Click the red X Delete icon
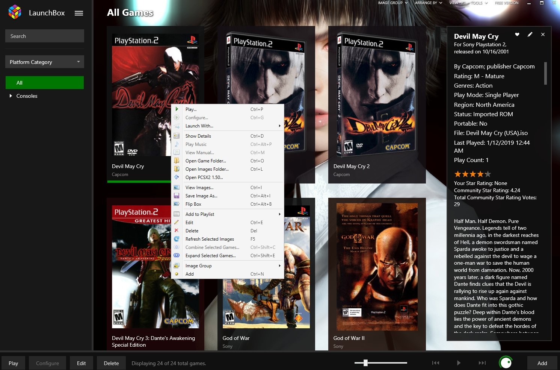The height and width of the screenshot is (370, 560). pos(177,230)
